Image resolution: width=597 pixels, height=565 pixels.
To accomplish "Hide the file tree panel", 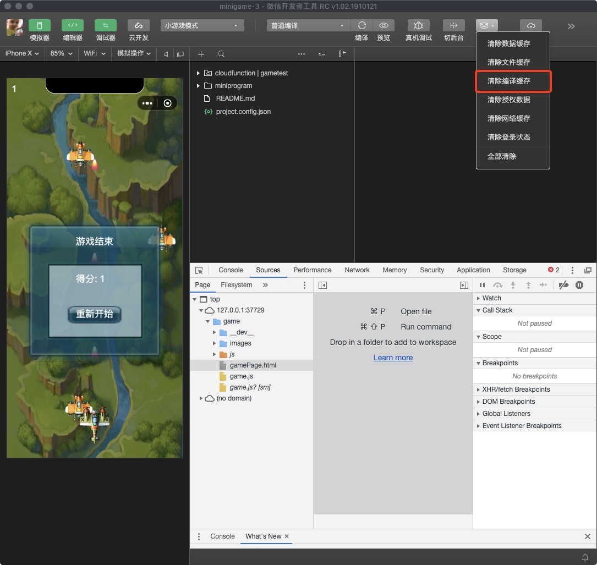I will point(342,54).
